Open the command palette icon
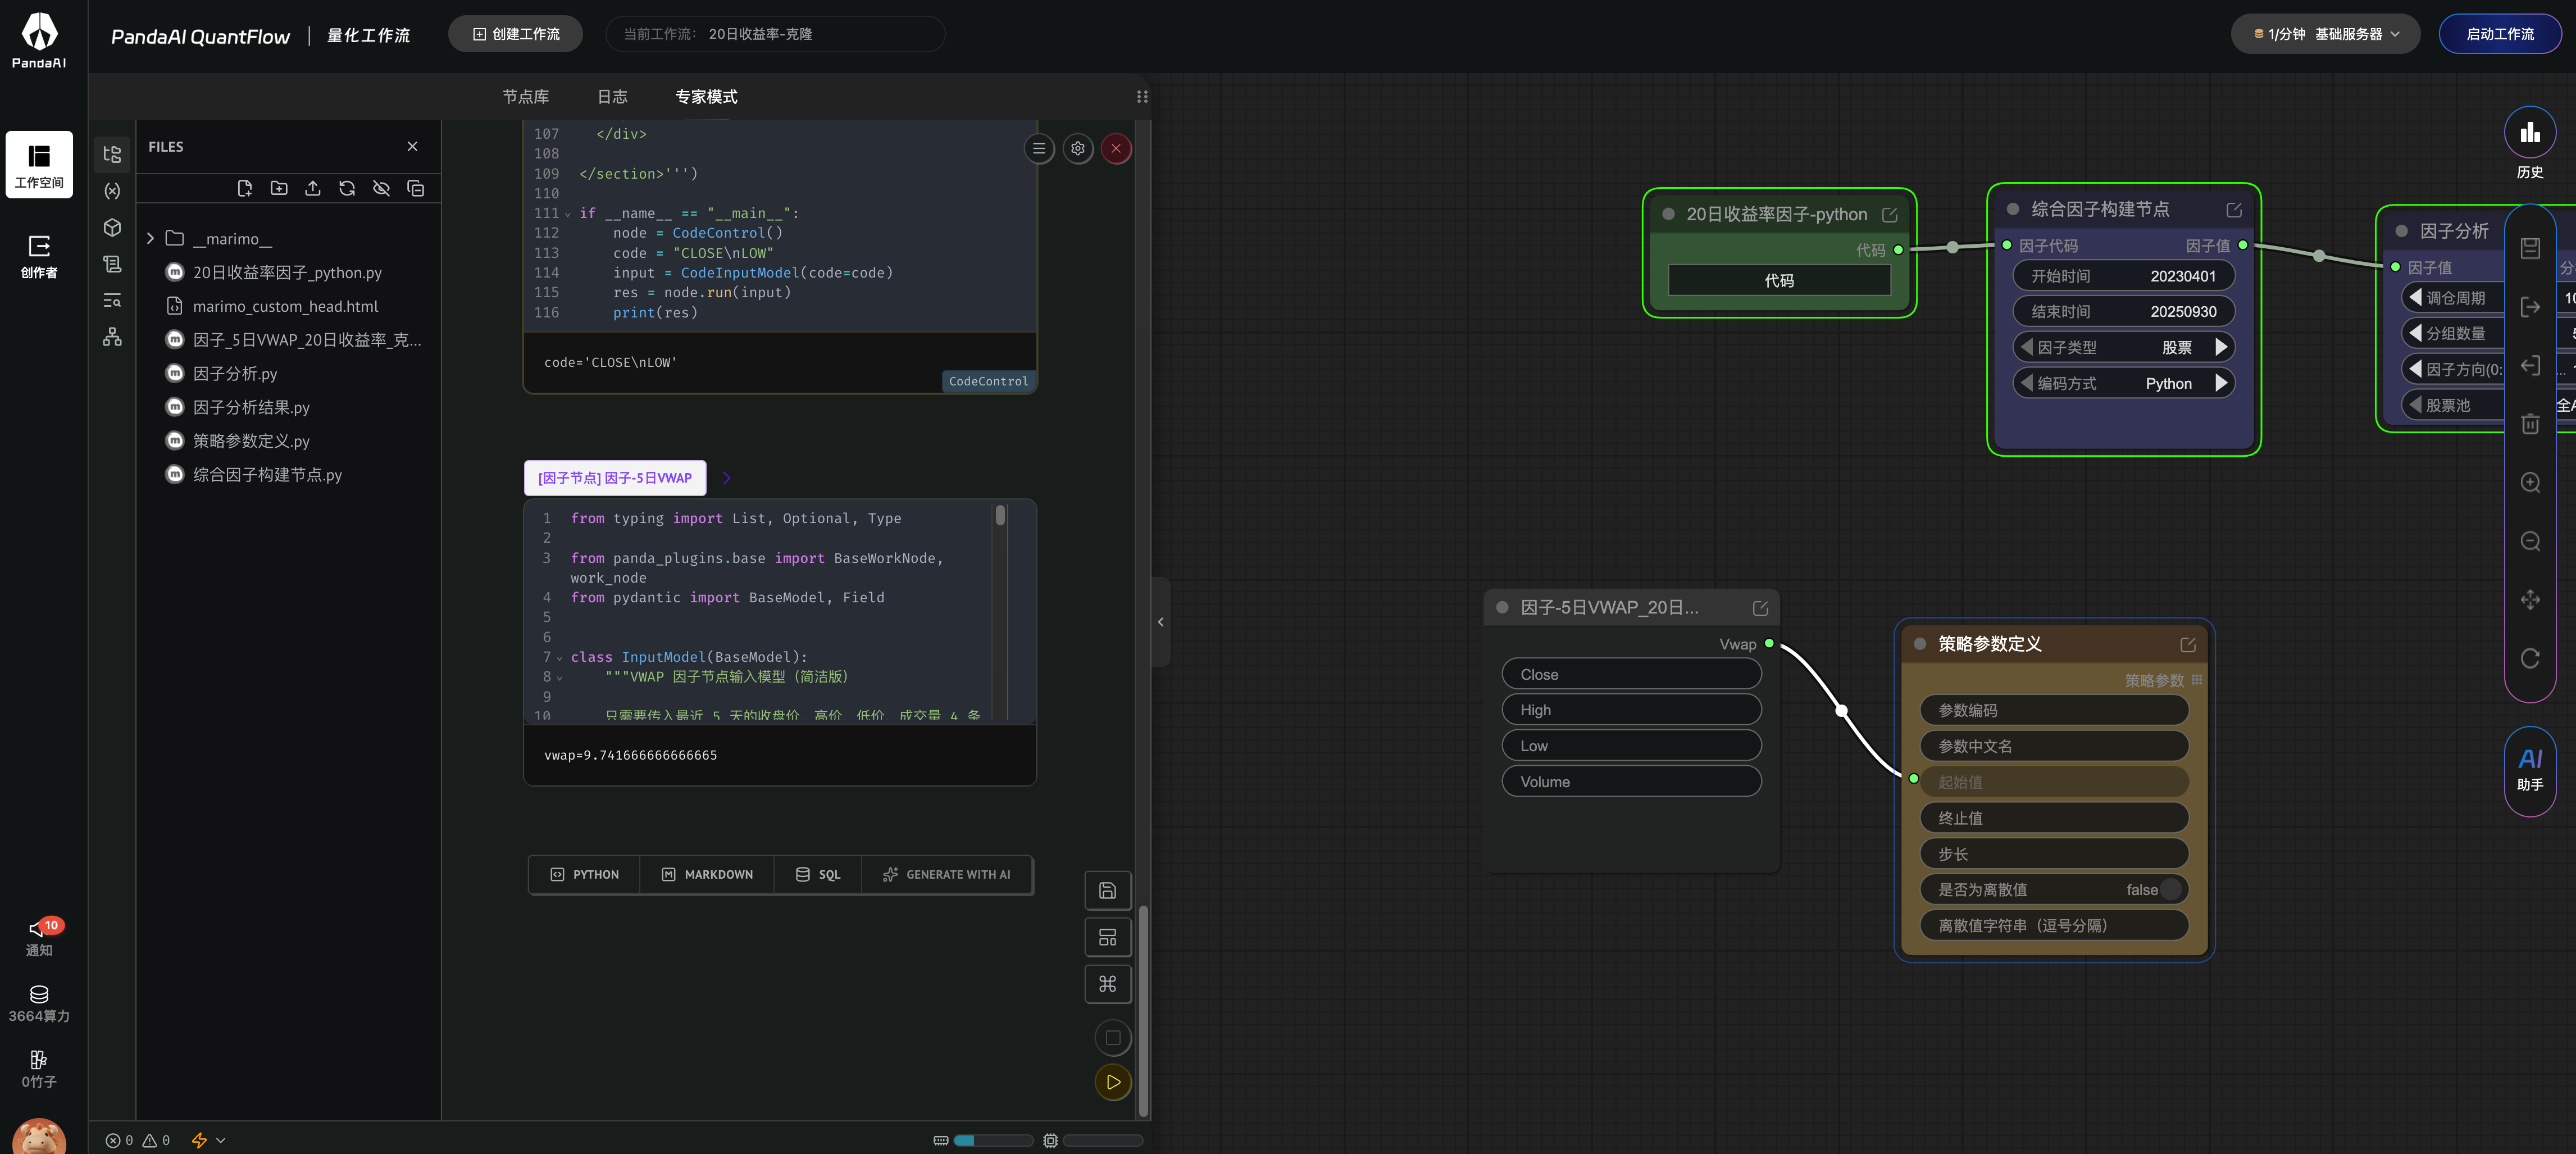This screenshot has width=2576, height=1154. 1107,984
